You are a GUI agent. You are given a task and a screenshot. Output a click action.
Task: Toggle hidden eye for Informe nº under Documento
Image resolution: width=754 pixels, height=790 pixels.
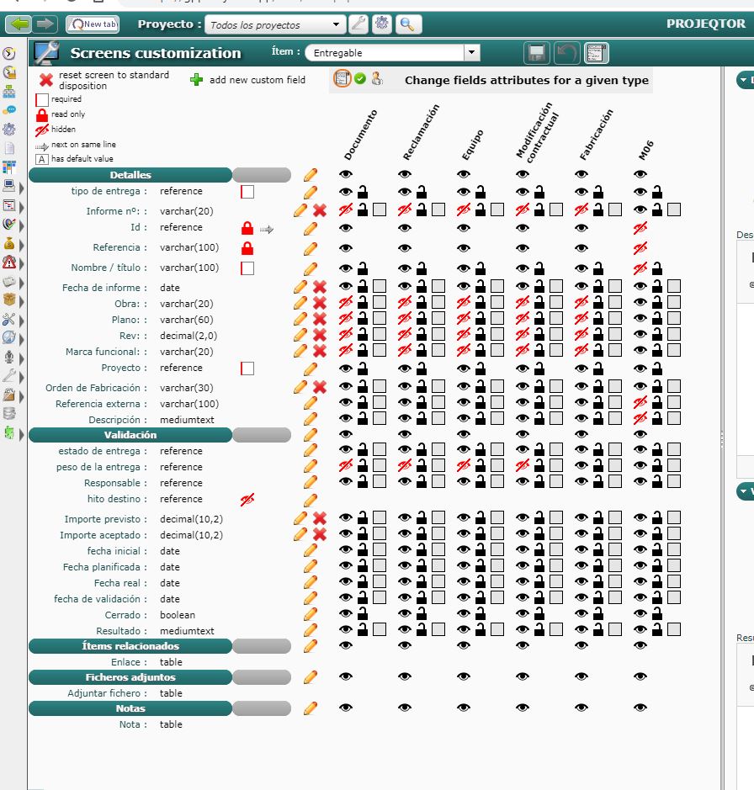coord(346,209)
